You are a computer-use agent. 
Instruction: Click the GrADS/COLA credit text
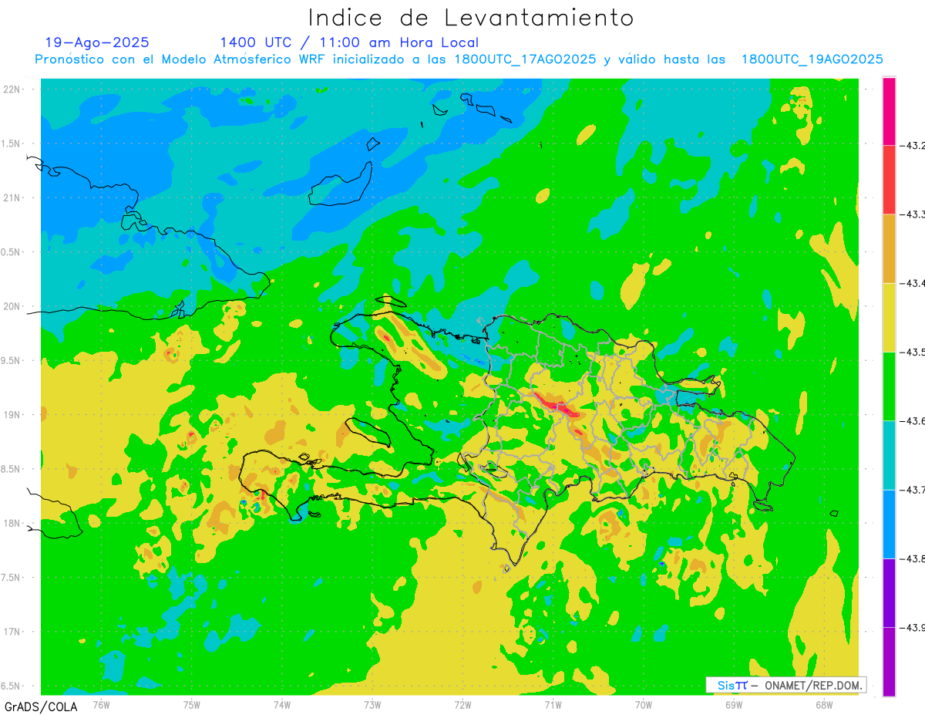[41, 707]
